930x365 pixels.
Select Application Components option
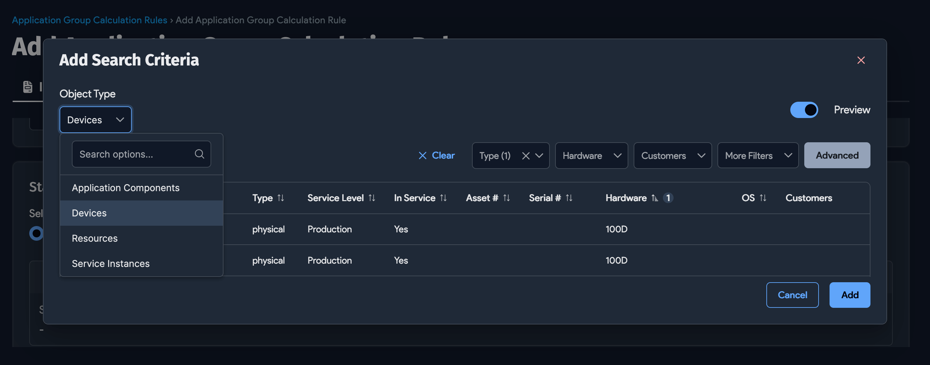pos(125,188)
